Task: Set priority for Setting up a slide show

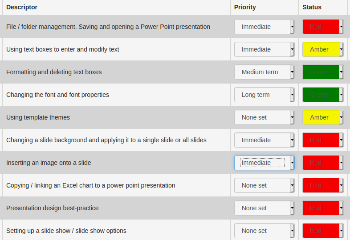Action: [x=265, y=231]
